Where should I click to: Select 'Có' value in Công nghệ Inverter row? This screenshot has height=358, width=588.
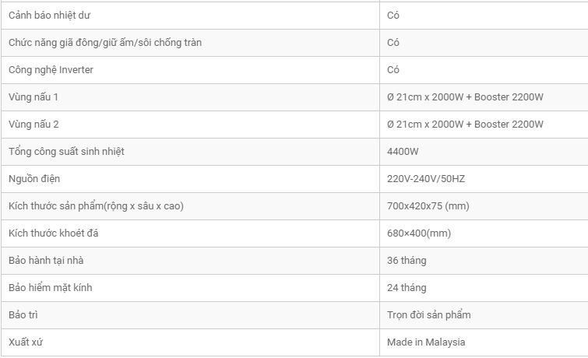pos(393,70)
